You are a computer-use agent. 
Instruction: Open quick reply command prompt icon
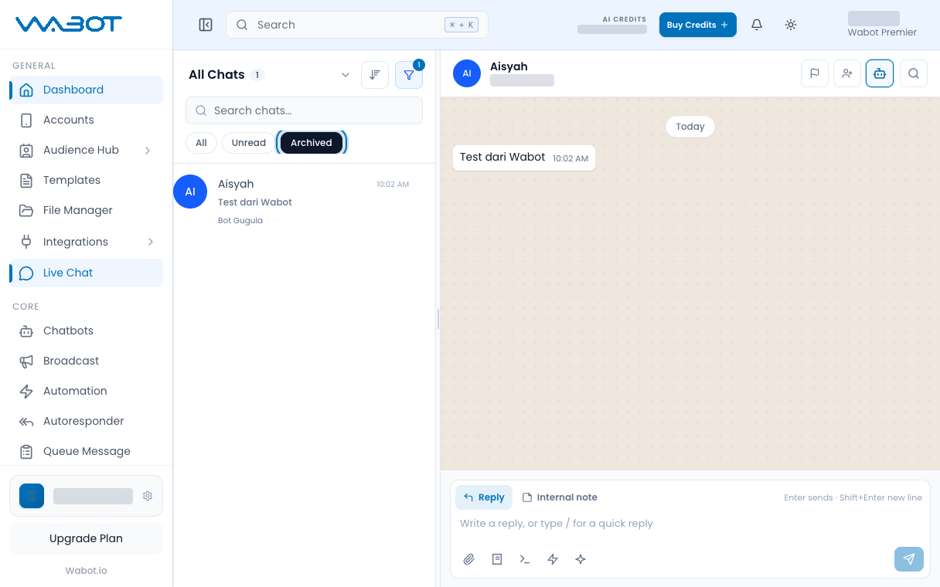tap(525, 559)
